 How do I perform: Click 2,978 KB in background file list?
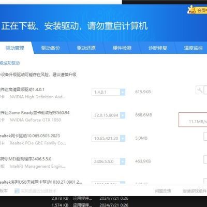tap(60, 198)
